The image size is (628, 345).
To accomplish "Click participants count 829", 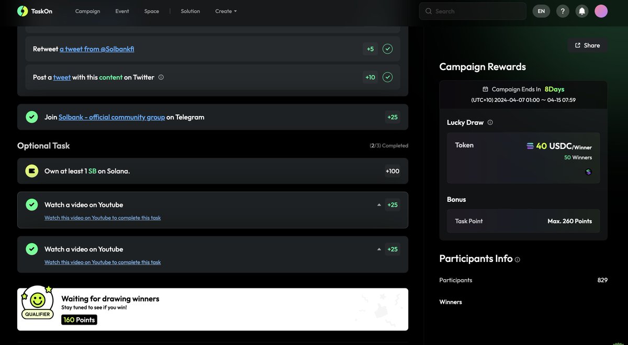I will click(602, 280).
